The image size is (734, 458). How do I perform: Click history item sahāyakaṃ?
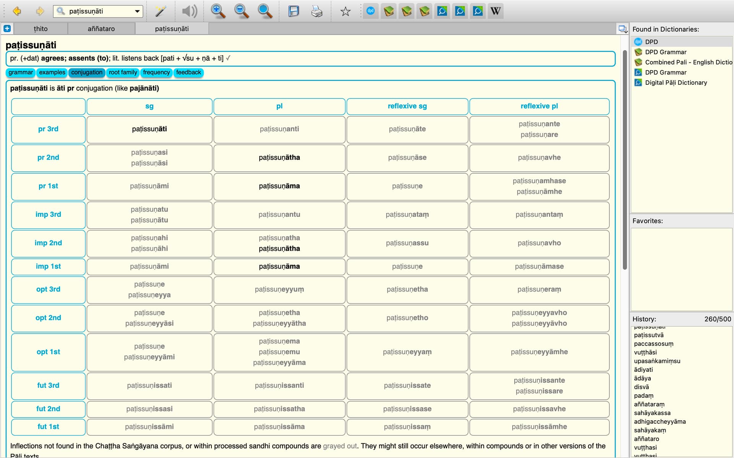[x=650, y=430]
